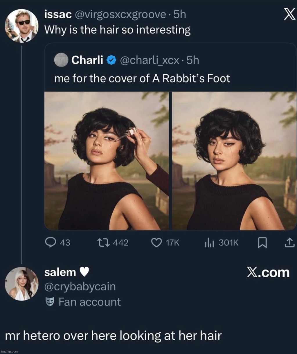Screen dimensions: 297x354
Task: Open Charli's small profile avatar
Action: [61, 60]
